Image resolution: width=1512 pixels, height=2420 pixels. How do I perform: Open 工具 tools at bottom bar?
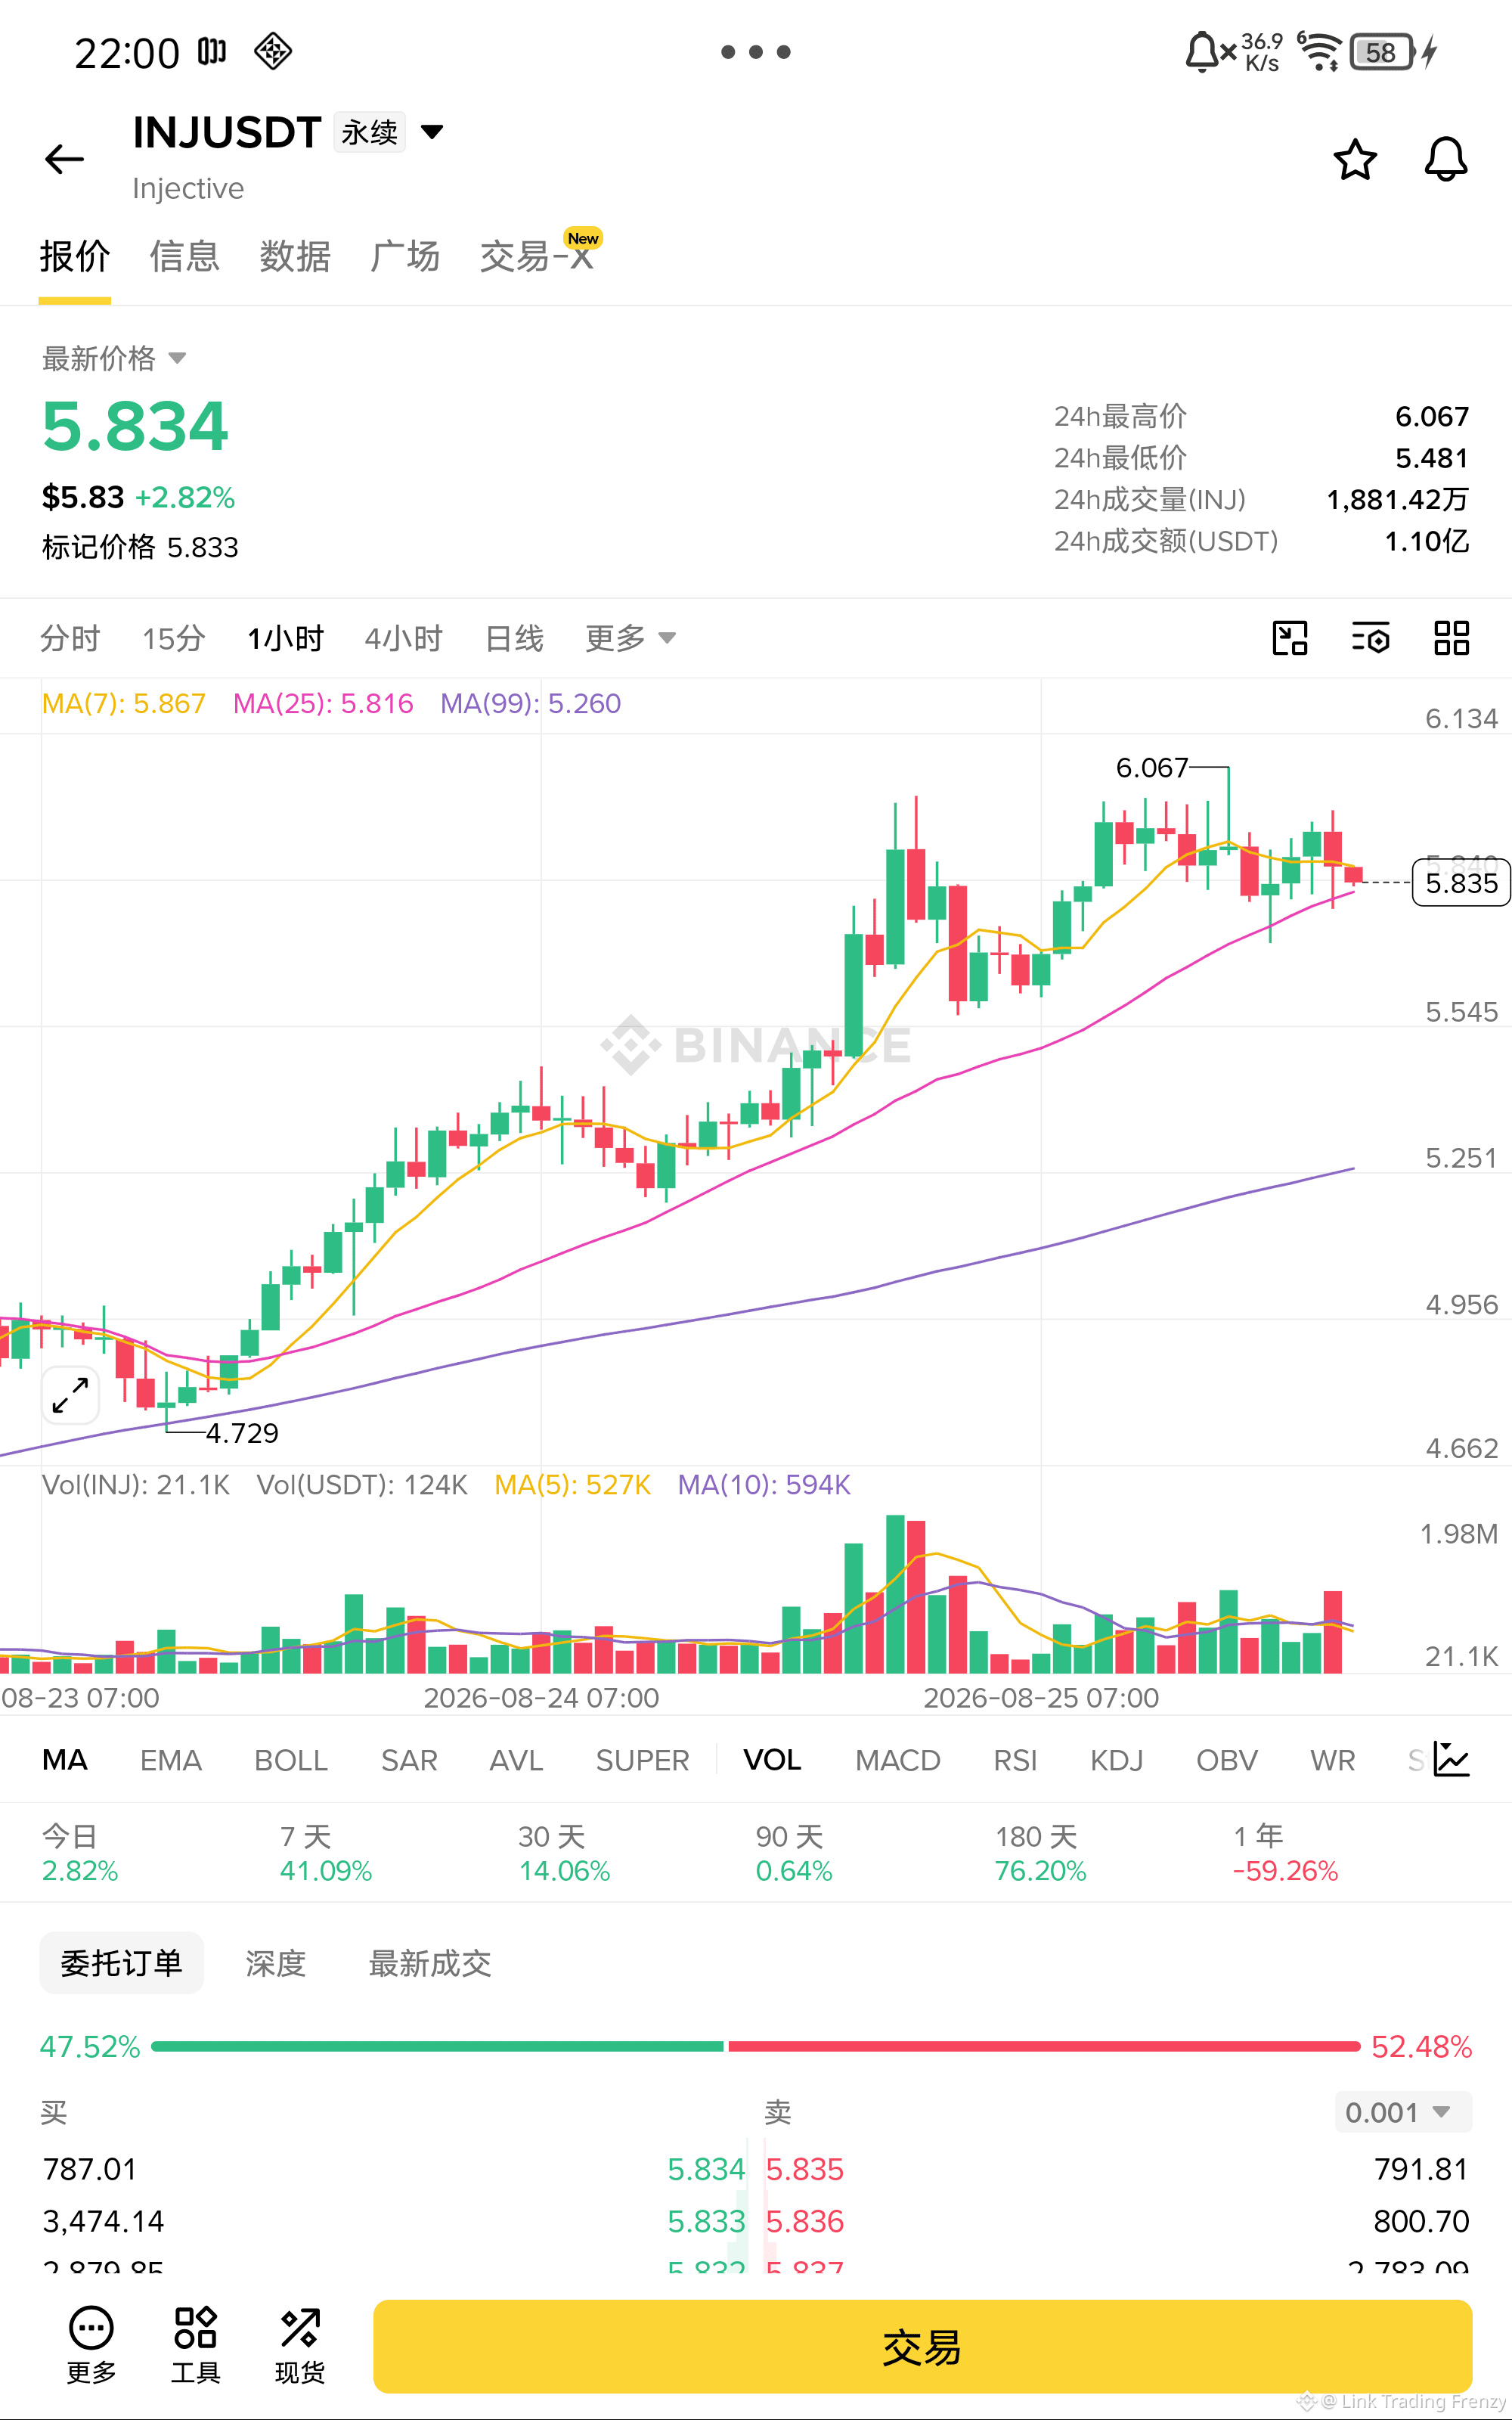(195, 2345)
